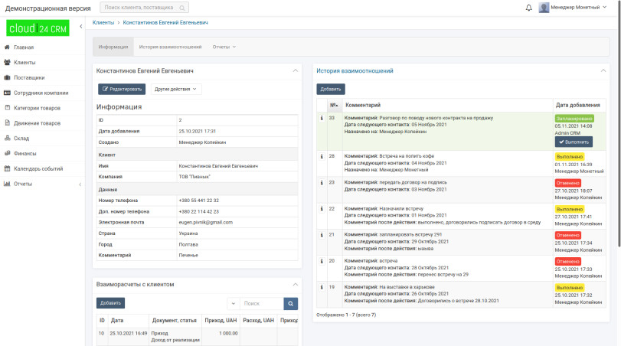Viewport: 621px width, 346px height.
Task: Click the Главная home icon in sidebar
Action: [x=8, y=47]
